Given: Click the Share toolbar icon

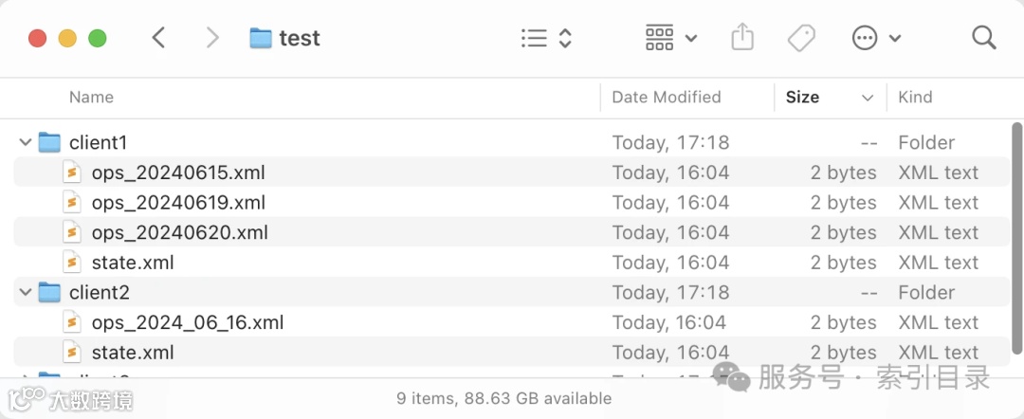Looking at the screenshot, I should click(742, 38).
